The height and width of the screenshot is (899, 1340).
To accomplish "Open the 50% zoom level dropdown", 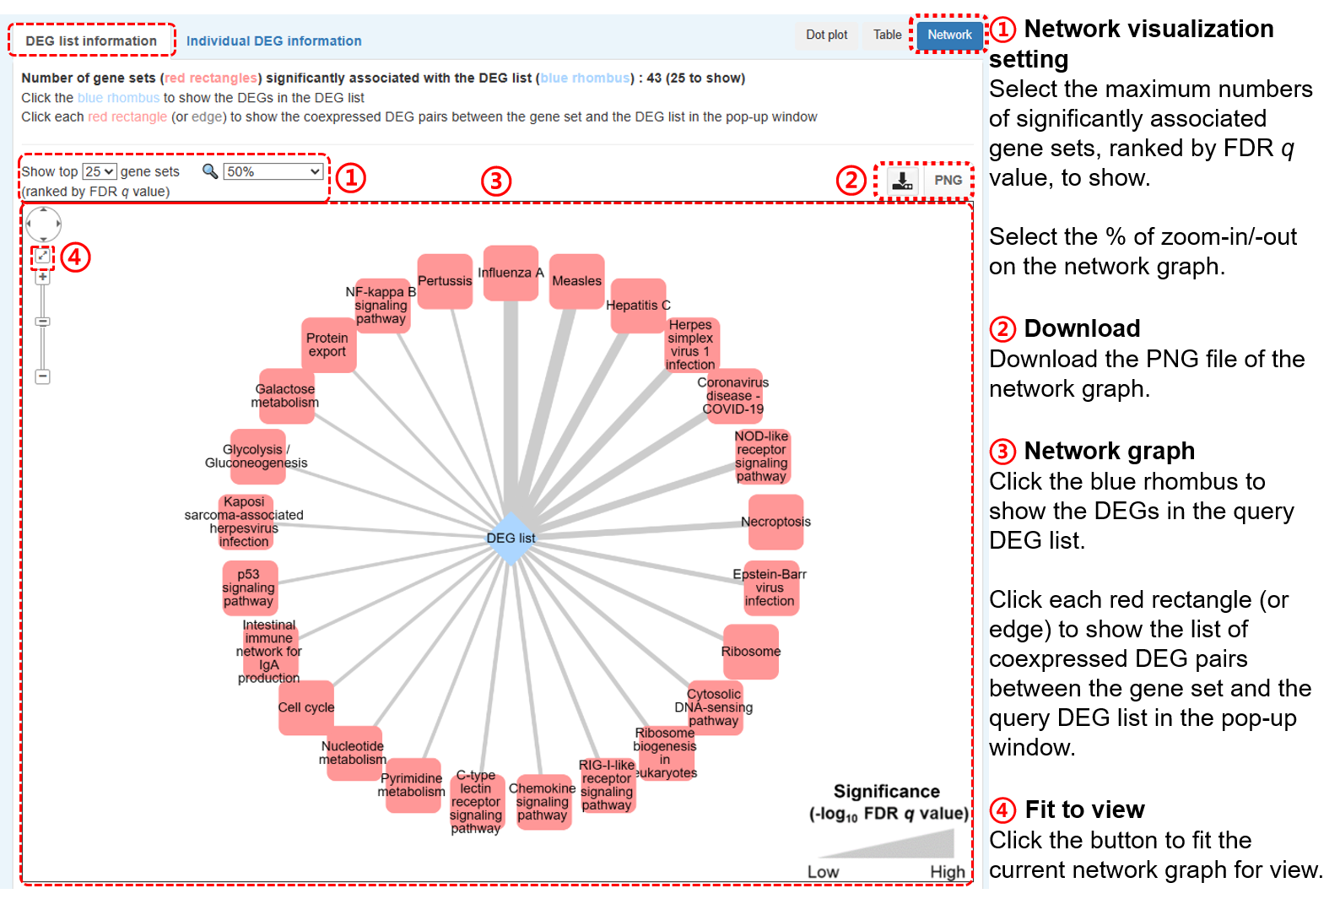I will pyautogui.click(x=273, y=171).
